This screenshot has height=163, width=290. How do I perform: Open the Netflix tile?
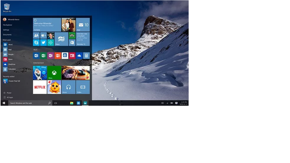(40, 87)
